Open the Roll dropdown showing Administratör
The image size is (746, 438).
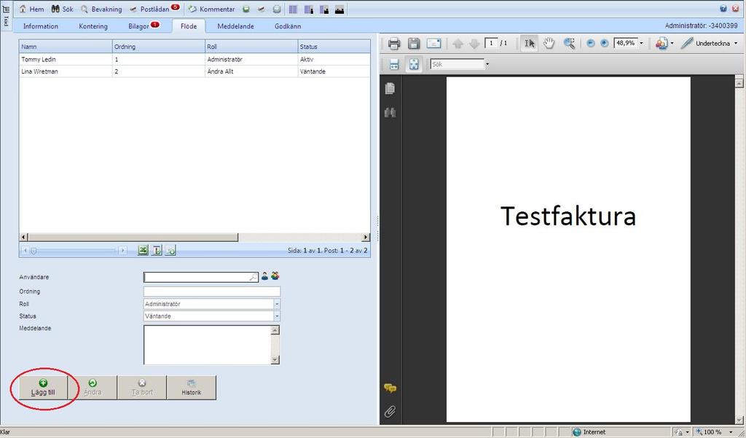tap(277, 304)
